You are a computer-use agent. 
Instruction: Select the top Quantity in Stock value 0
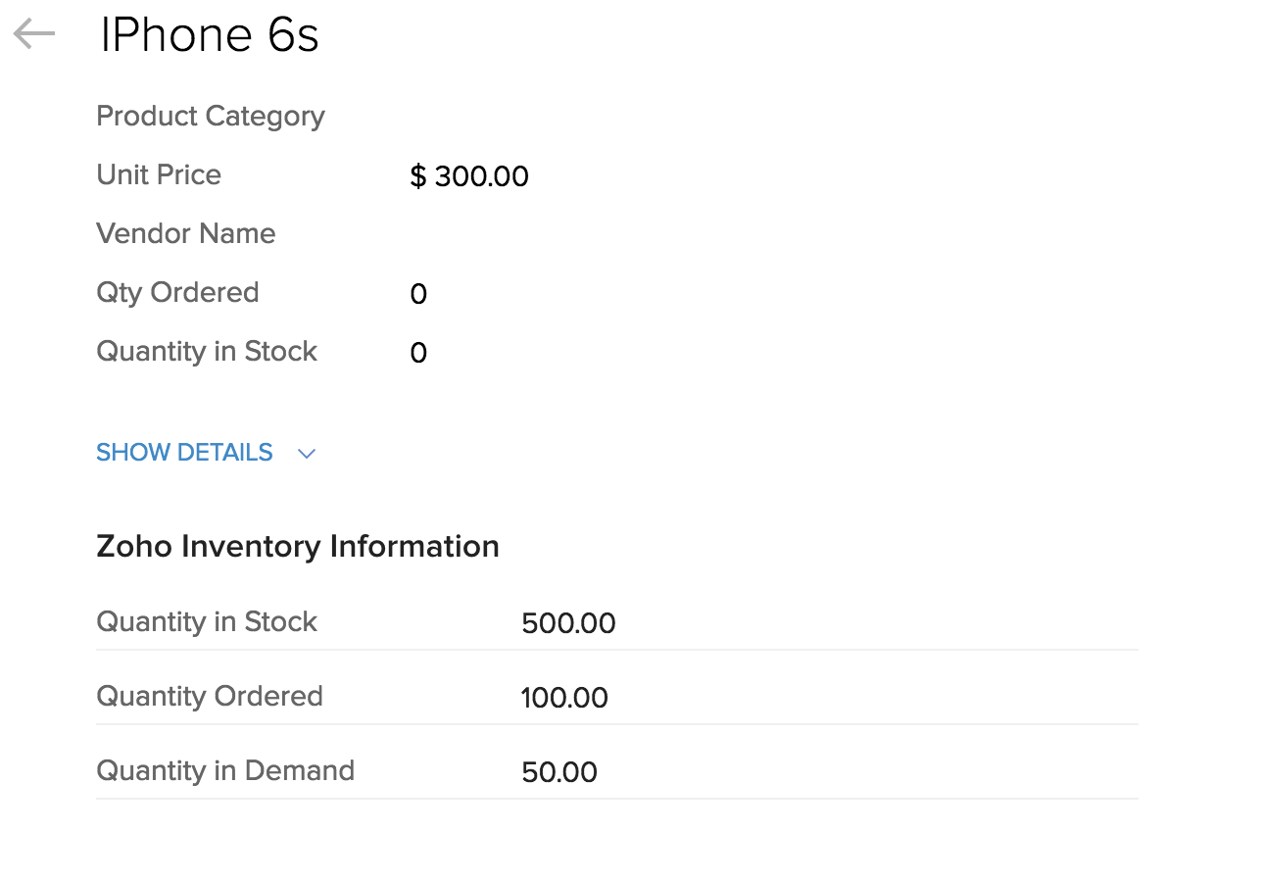418,354
